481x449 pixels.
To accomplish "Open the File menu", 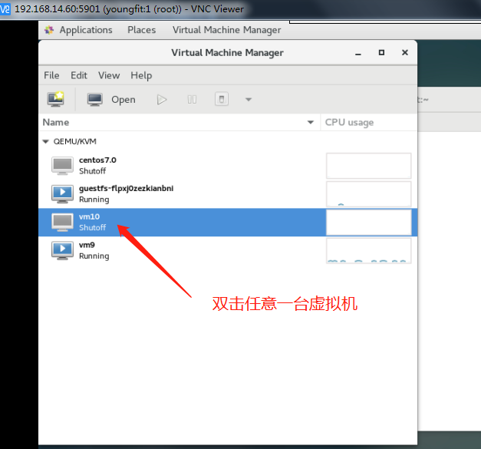I will (51, 75).
